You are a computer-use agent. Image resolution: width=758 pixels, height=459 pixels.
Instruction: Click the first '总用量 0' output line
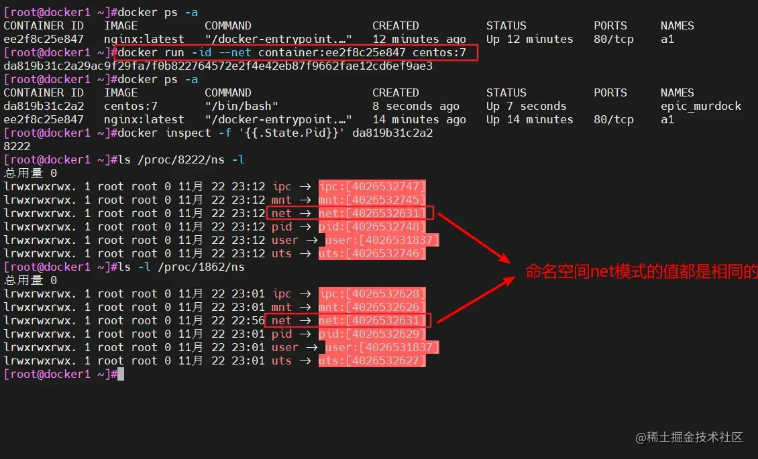pyautogui.click(x=30, y=174)
